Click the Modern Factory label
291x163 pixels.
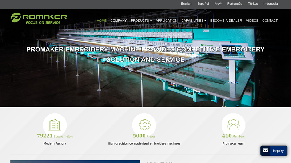[55, 143]
